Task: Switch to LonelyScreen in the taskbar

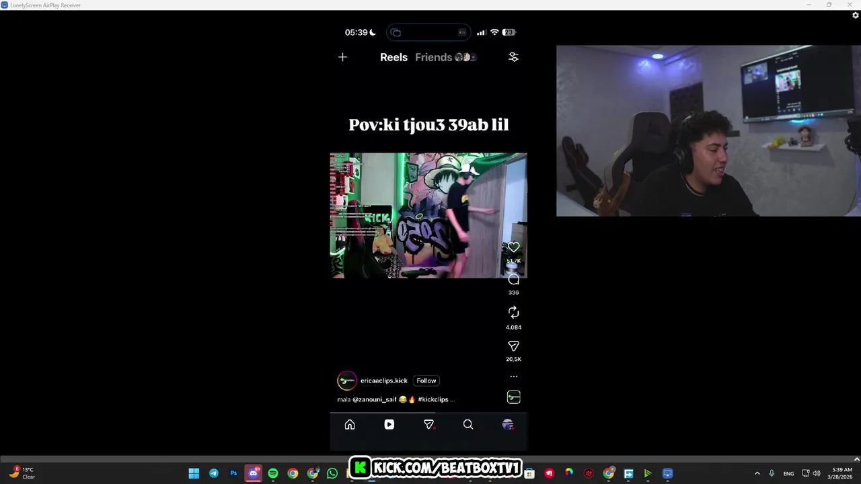Action: click(x=667, y=473)
